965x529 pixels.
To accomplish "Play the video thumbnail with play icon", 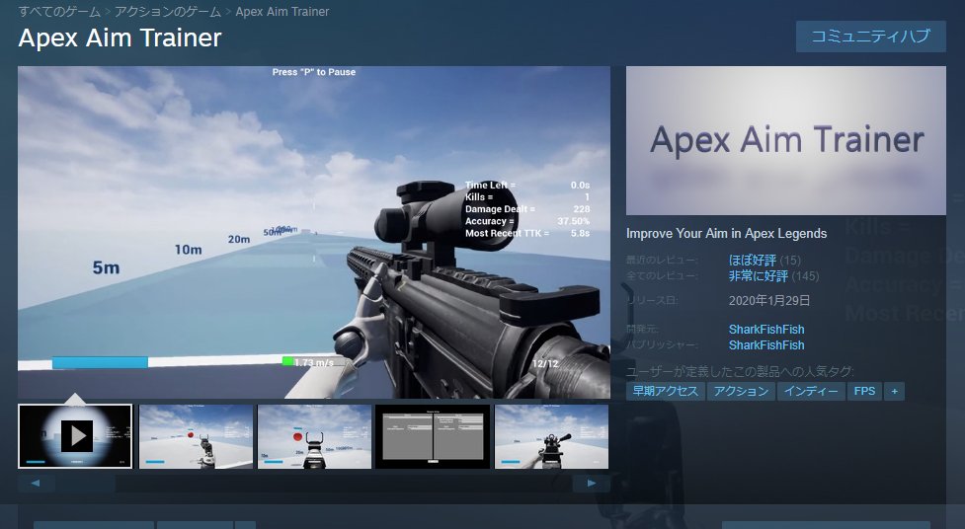I will [75, 436].
